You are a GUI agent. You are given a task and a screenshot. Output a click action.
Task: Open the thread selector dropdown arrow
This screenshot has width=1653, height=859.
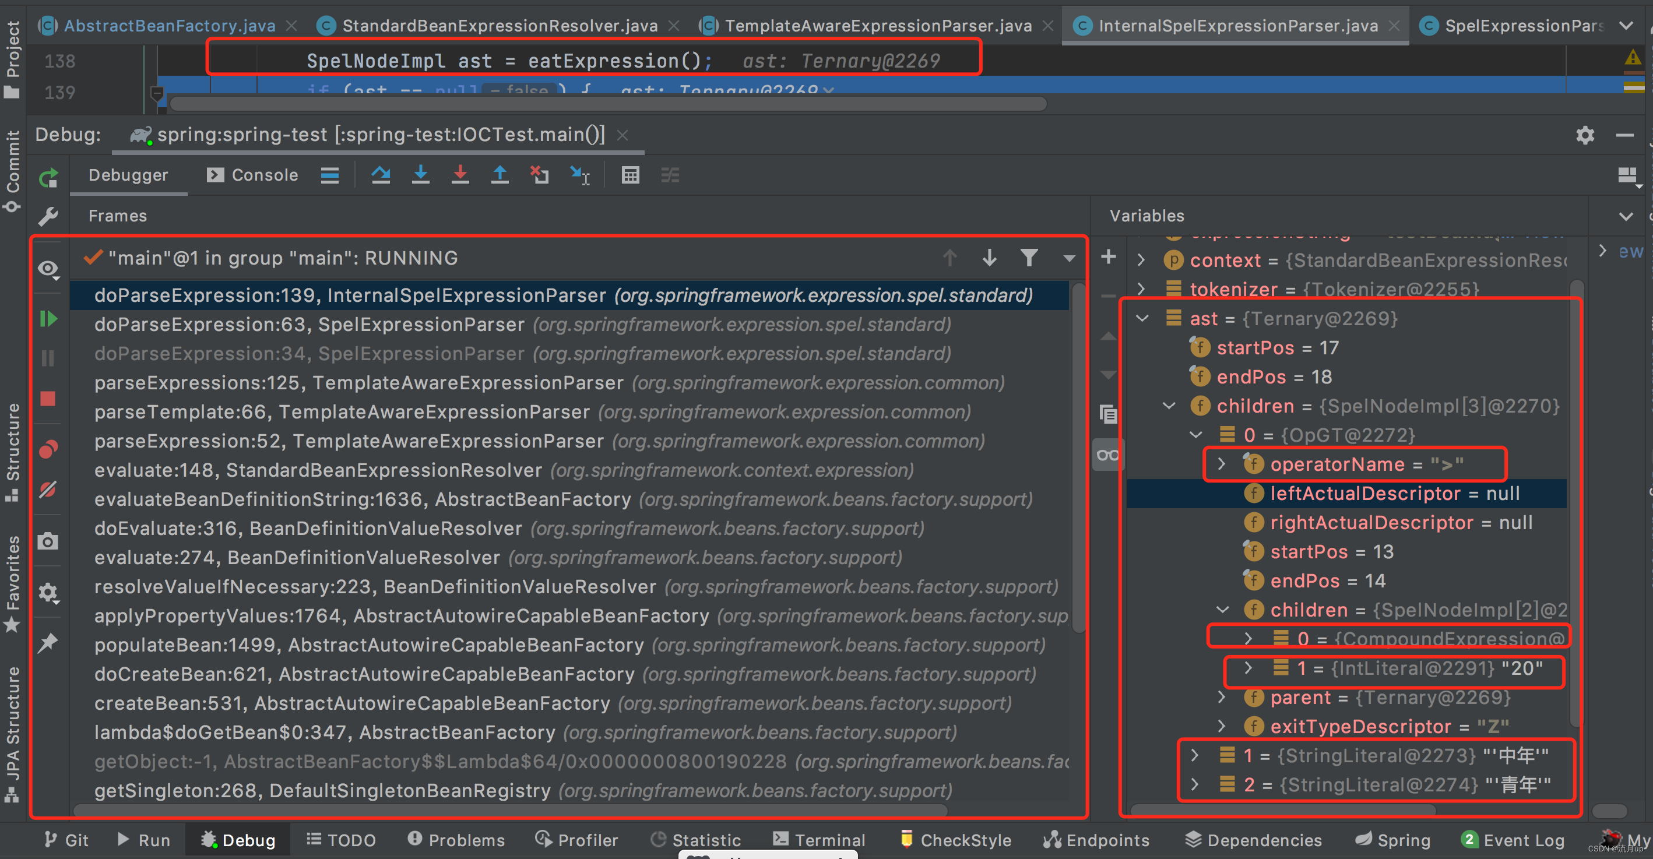click(1069, 259)
